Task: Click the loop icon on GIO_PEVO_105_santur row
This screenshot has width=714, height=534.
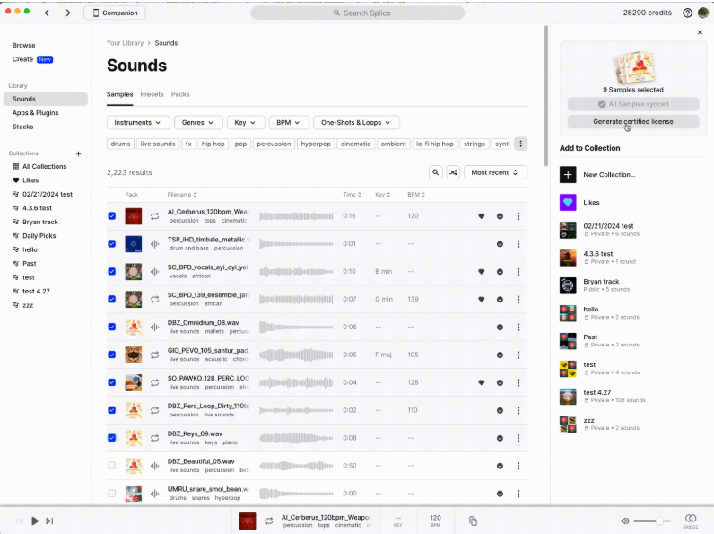Action: coord(155,355)
